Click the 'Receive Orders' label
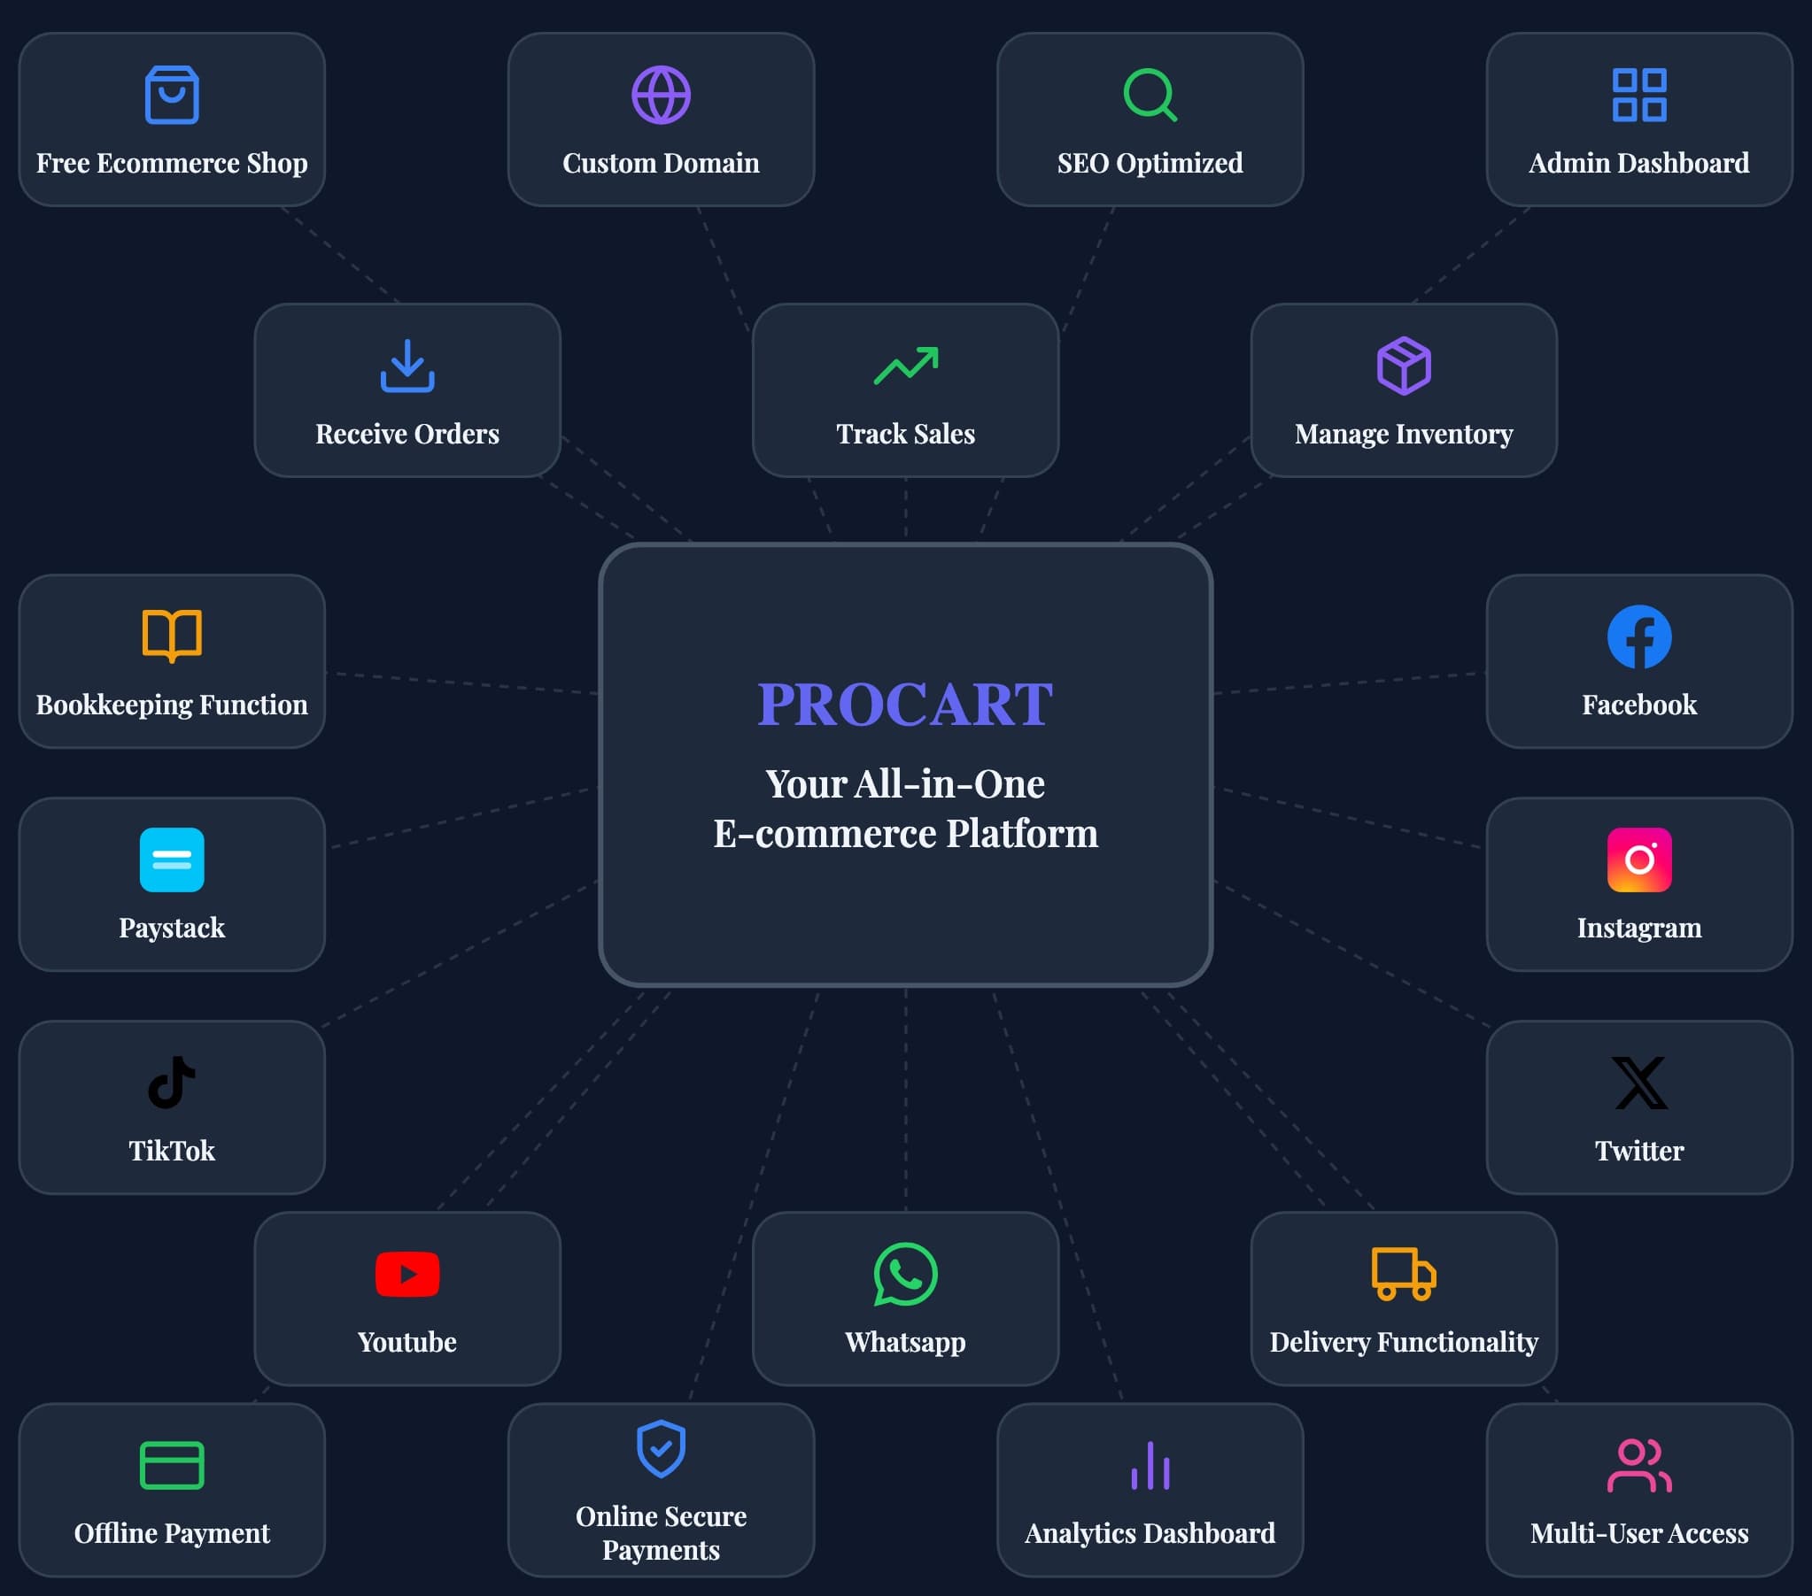Screen dimensions: 1812x1596 [407, 434]
